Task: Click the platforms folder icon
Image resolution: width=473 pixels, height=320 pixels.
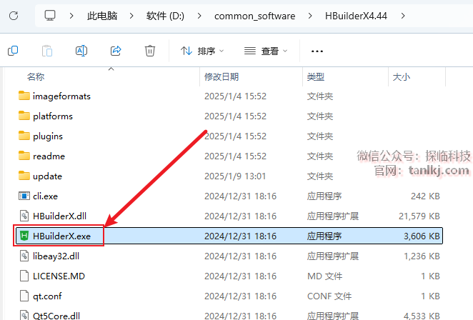Action: point(24,116)
